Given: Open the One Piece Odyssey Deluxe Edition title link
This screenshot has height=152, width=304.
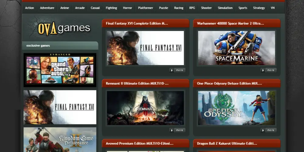Looking at the screenshot, I should tap(229, 83).
